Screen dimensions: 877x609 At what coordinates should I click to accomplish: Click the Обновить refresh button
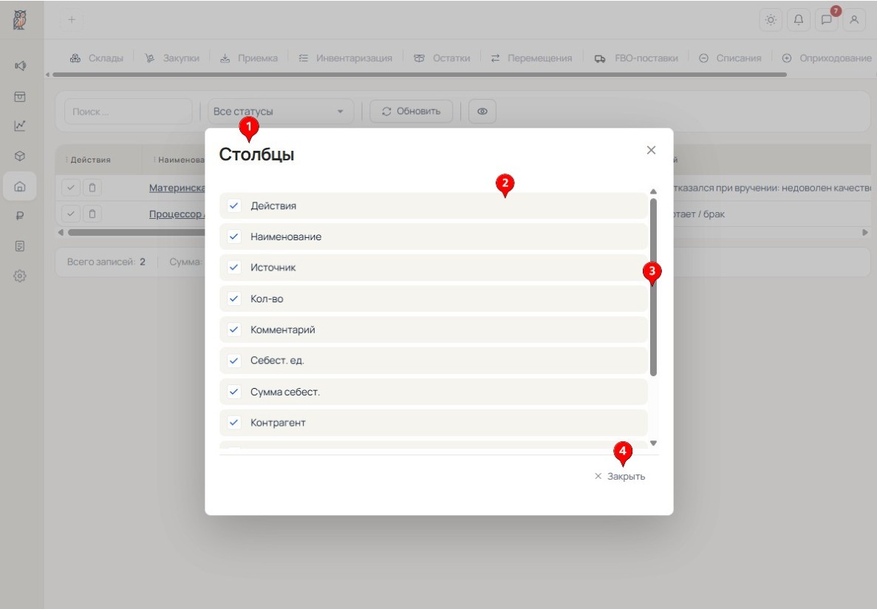411,112
